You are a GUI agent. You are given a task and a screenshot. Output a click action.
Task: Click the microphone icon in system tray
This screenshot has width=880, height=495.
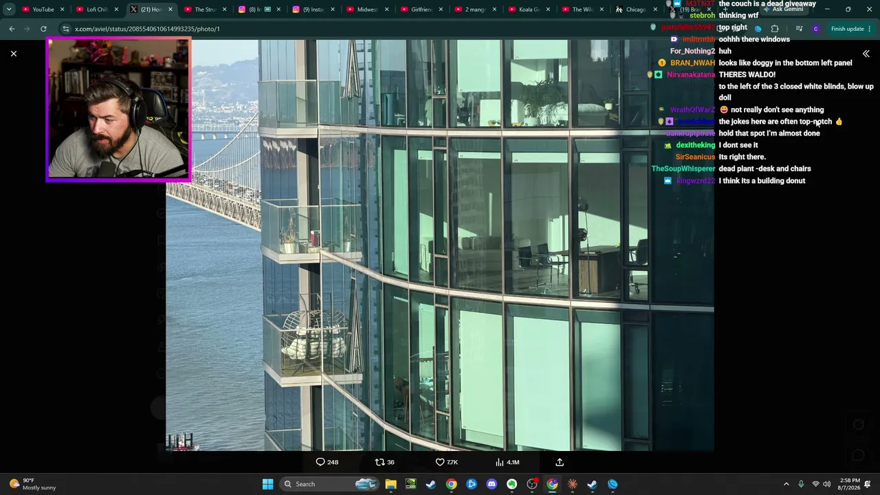pyautogui.click(x=801, y=484)
